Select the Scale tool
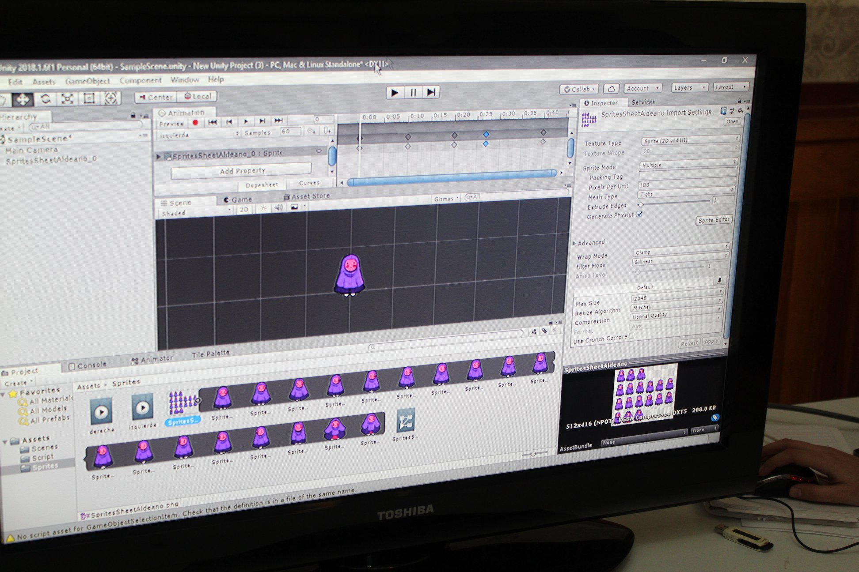 pos(67,98)
